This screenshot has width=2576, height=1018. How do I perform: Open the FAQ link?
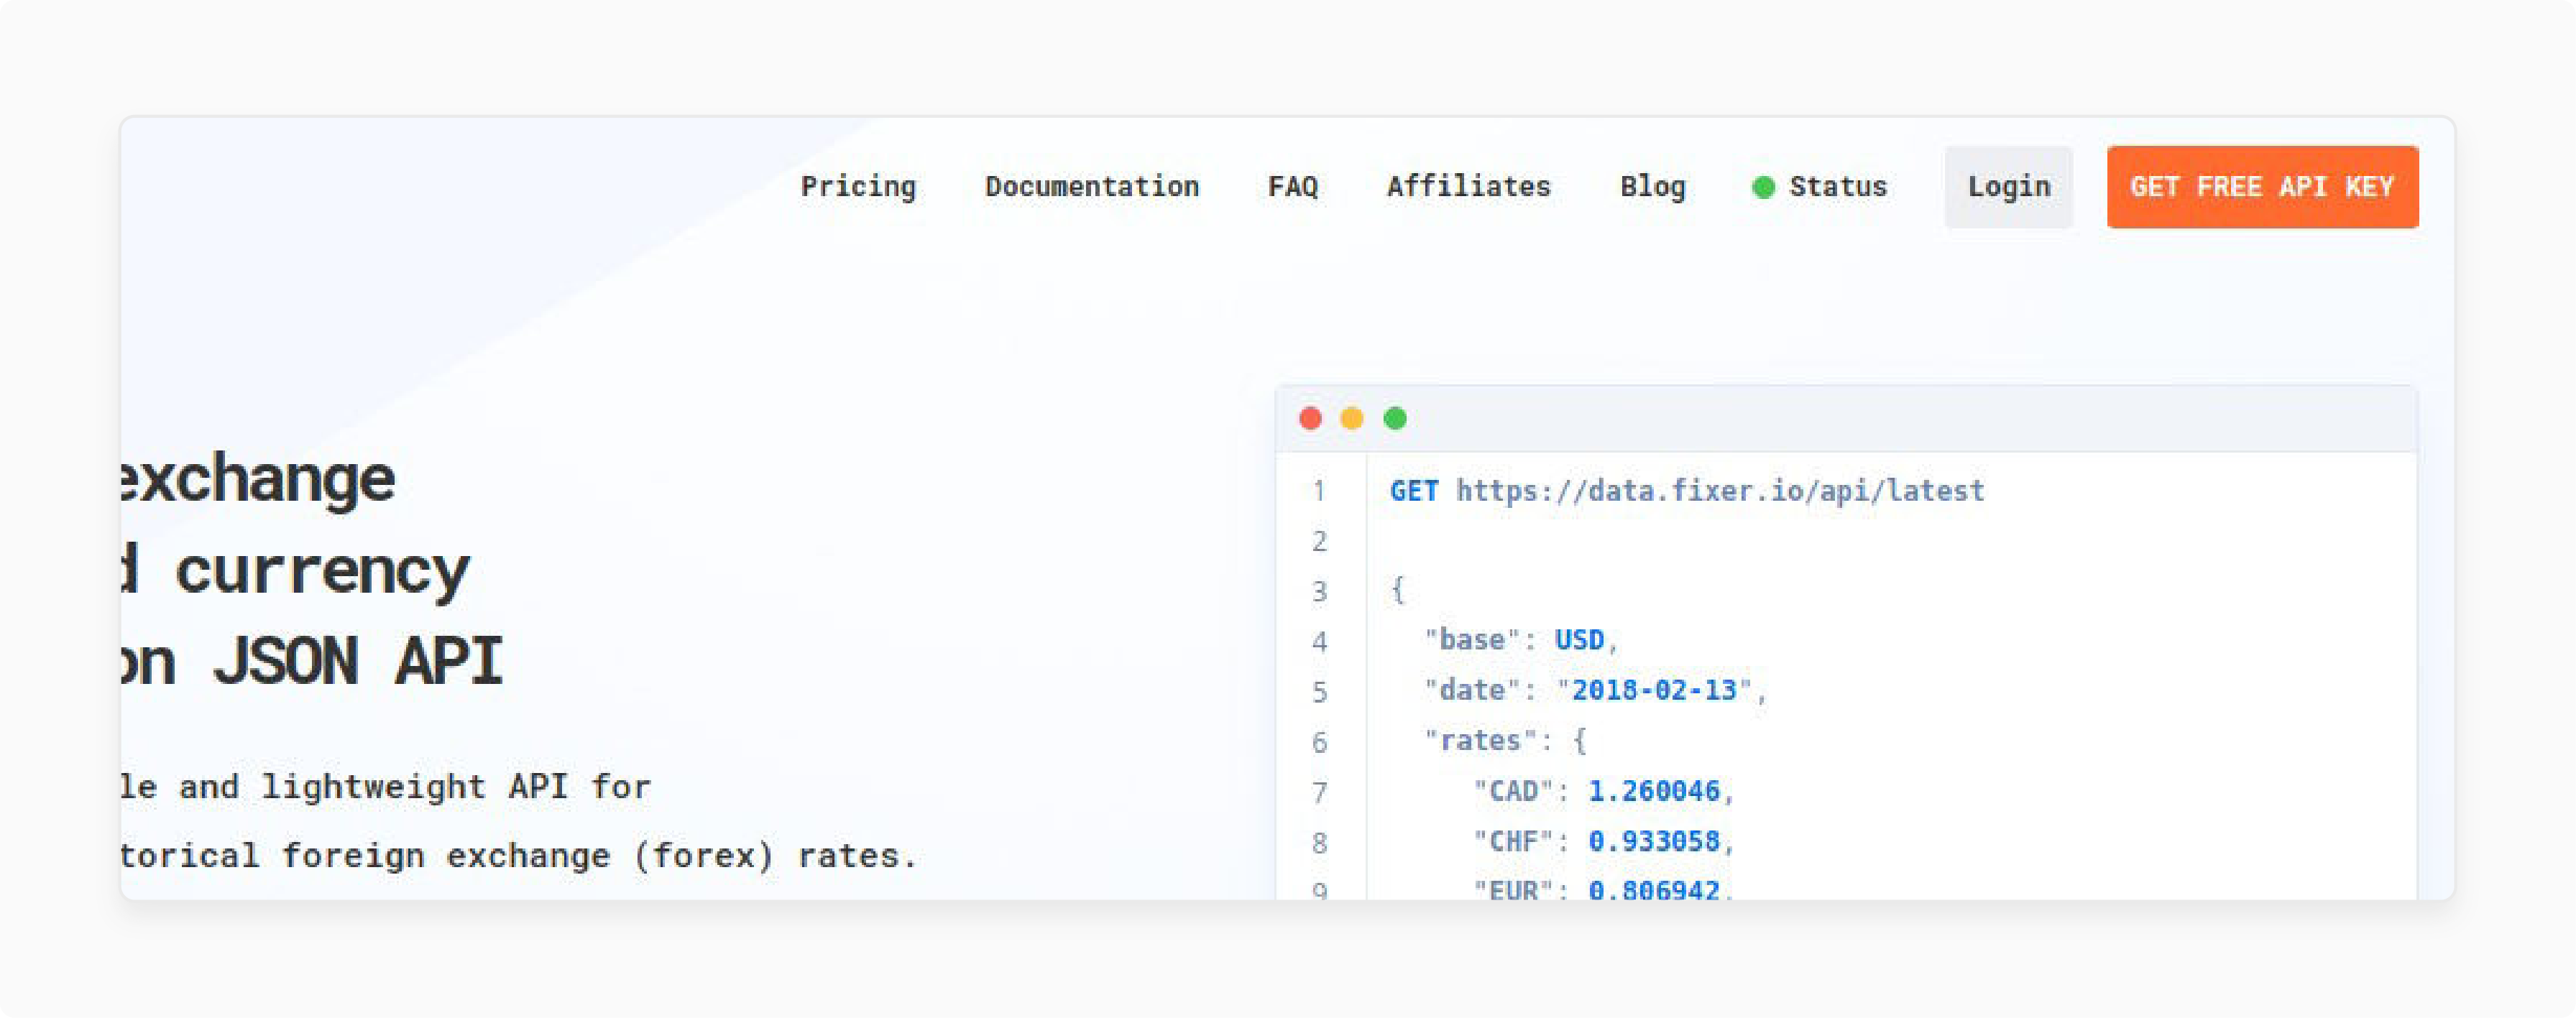click(x=1293, y=187)
